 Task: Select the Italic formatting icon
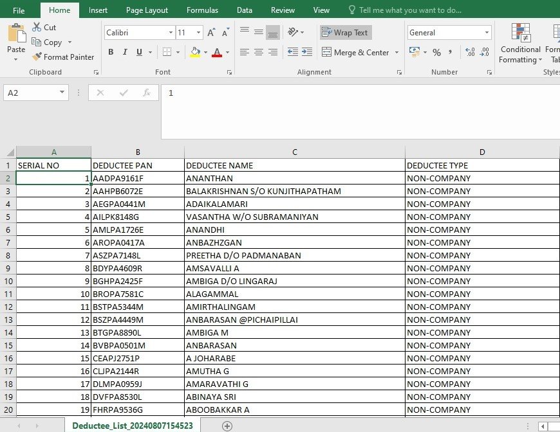click(x=124, y=52)
